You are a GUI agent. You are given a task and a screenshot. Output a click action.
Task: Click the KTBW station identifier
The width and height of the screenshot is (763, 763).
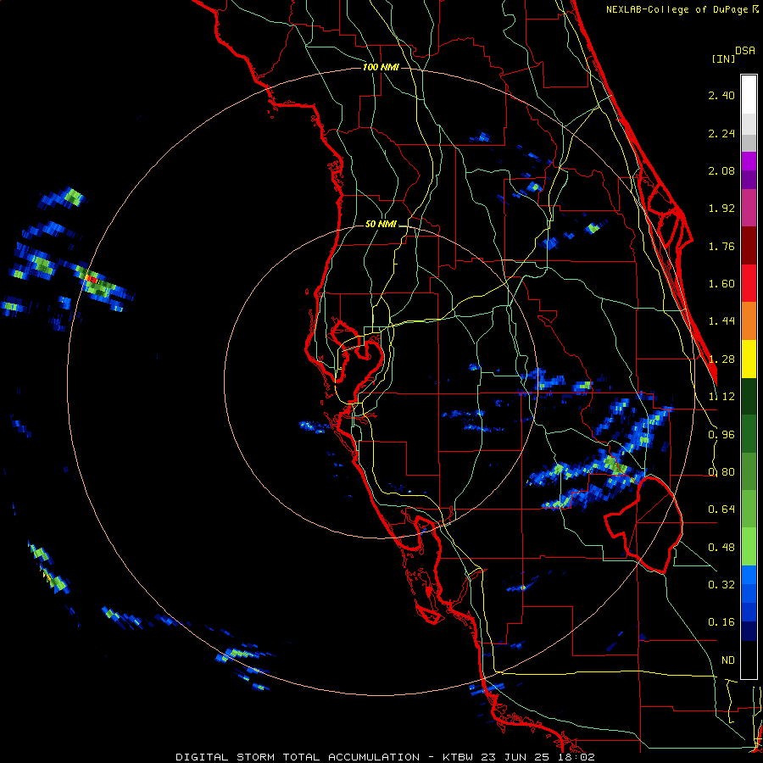pyautogui.click(x=458, y=757)
